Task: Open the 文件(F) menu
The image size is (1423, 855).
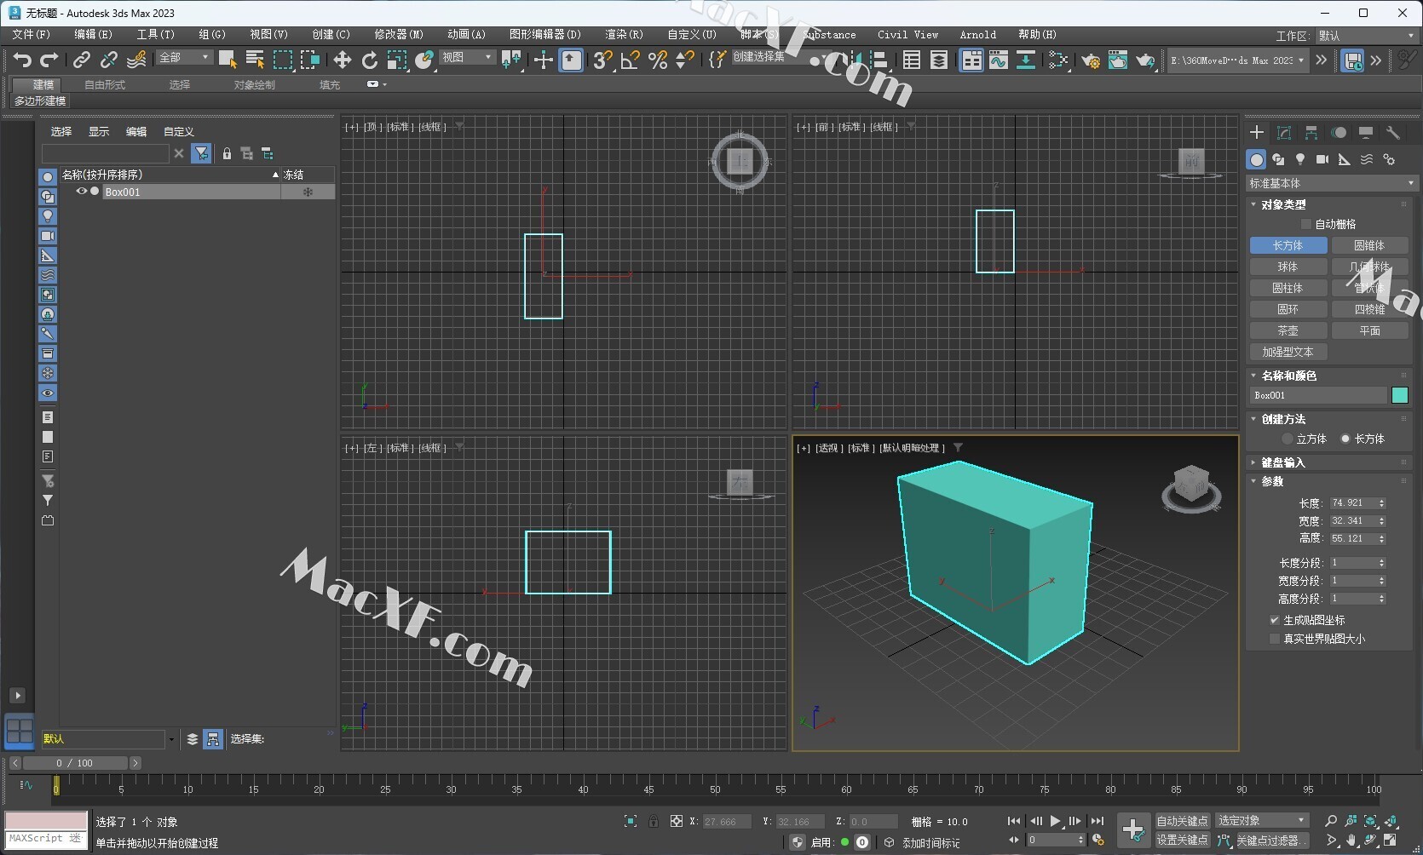Action: click(x=32, y=34)
